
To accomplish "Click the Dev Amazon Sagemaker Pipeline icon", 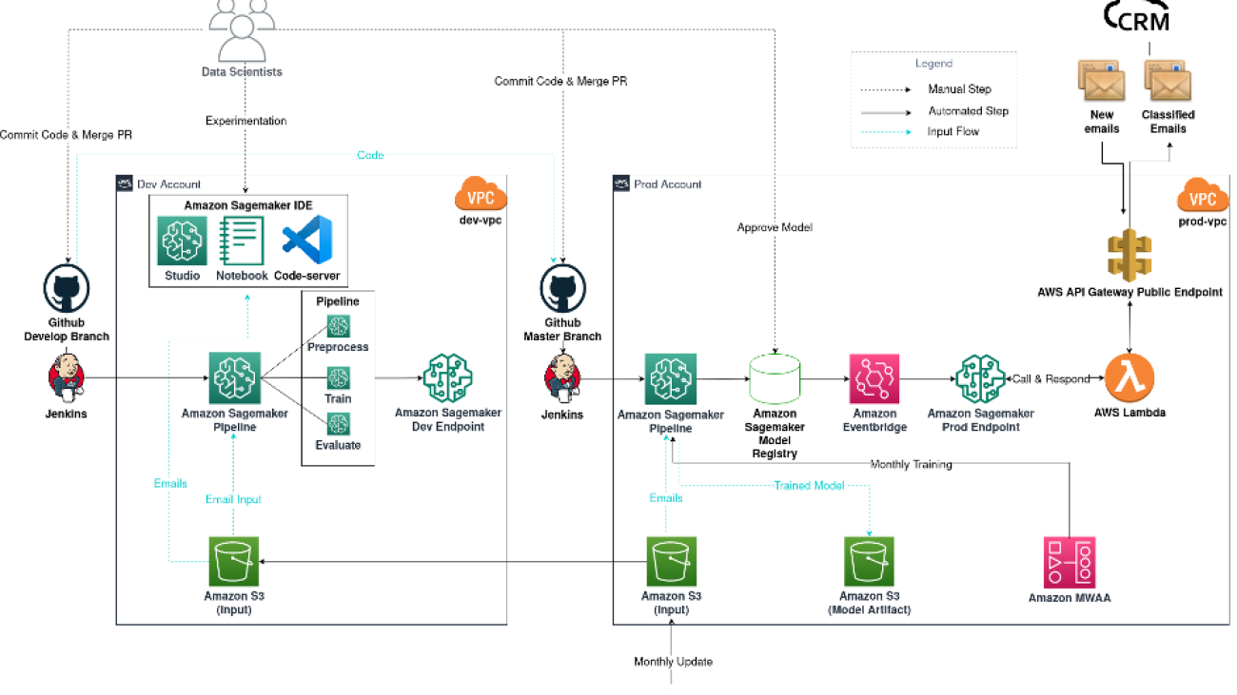I will coord(234,377).
